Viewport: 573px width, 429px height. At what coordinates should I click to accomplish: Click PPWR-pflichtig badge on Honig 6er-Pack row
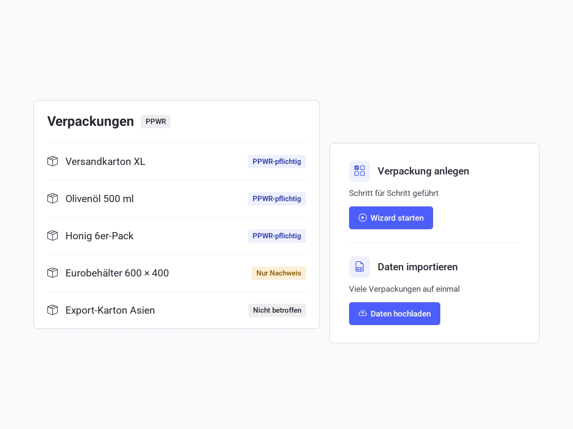[277, 236]
